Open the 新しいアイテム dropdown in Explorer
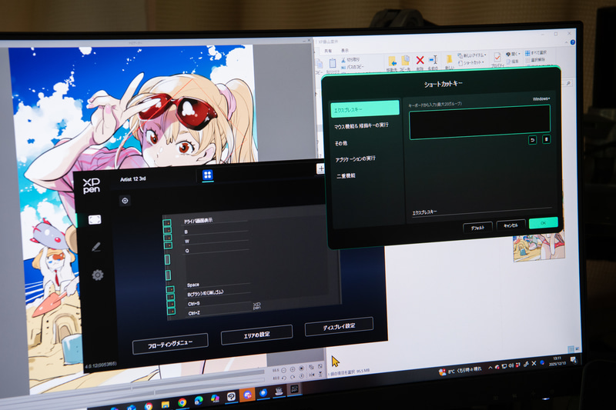The width and height of the screenshot is (616, 410). (472, 55)
